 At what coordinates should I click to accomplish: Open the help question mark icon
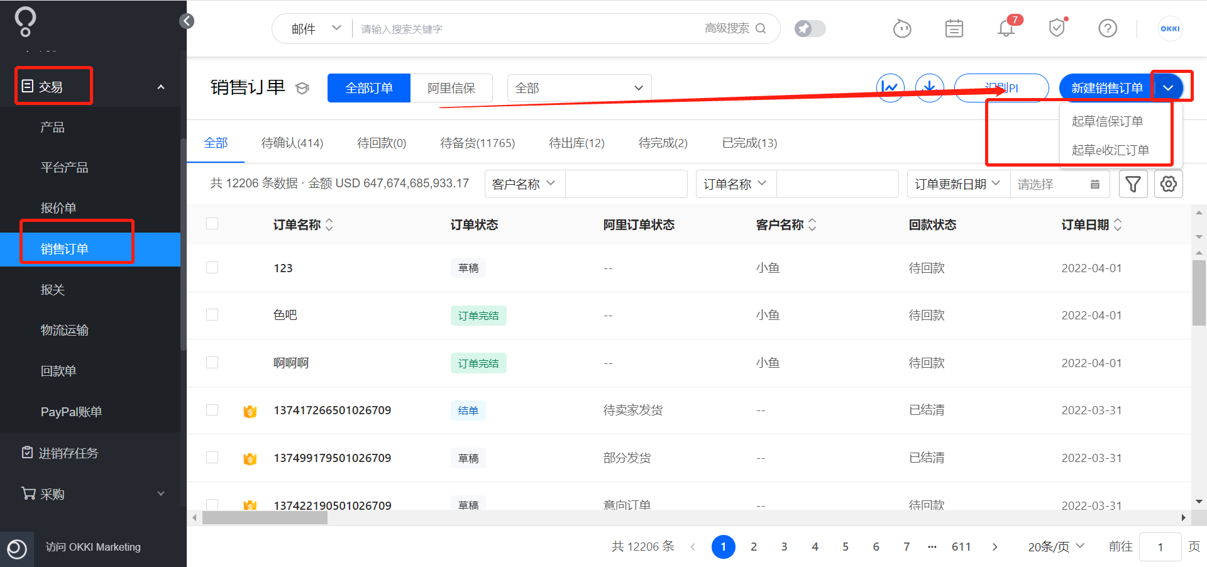[x=1108, y=28]
